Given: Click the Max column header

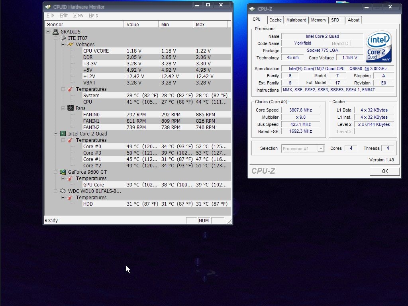Looking at the screenshot, I should 210,24.
